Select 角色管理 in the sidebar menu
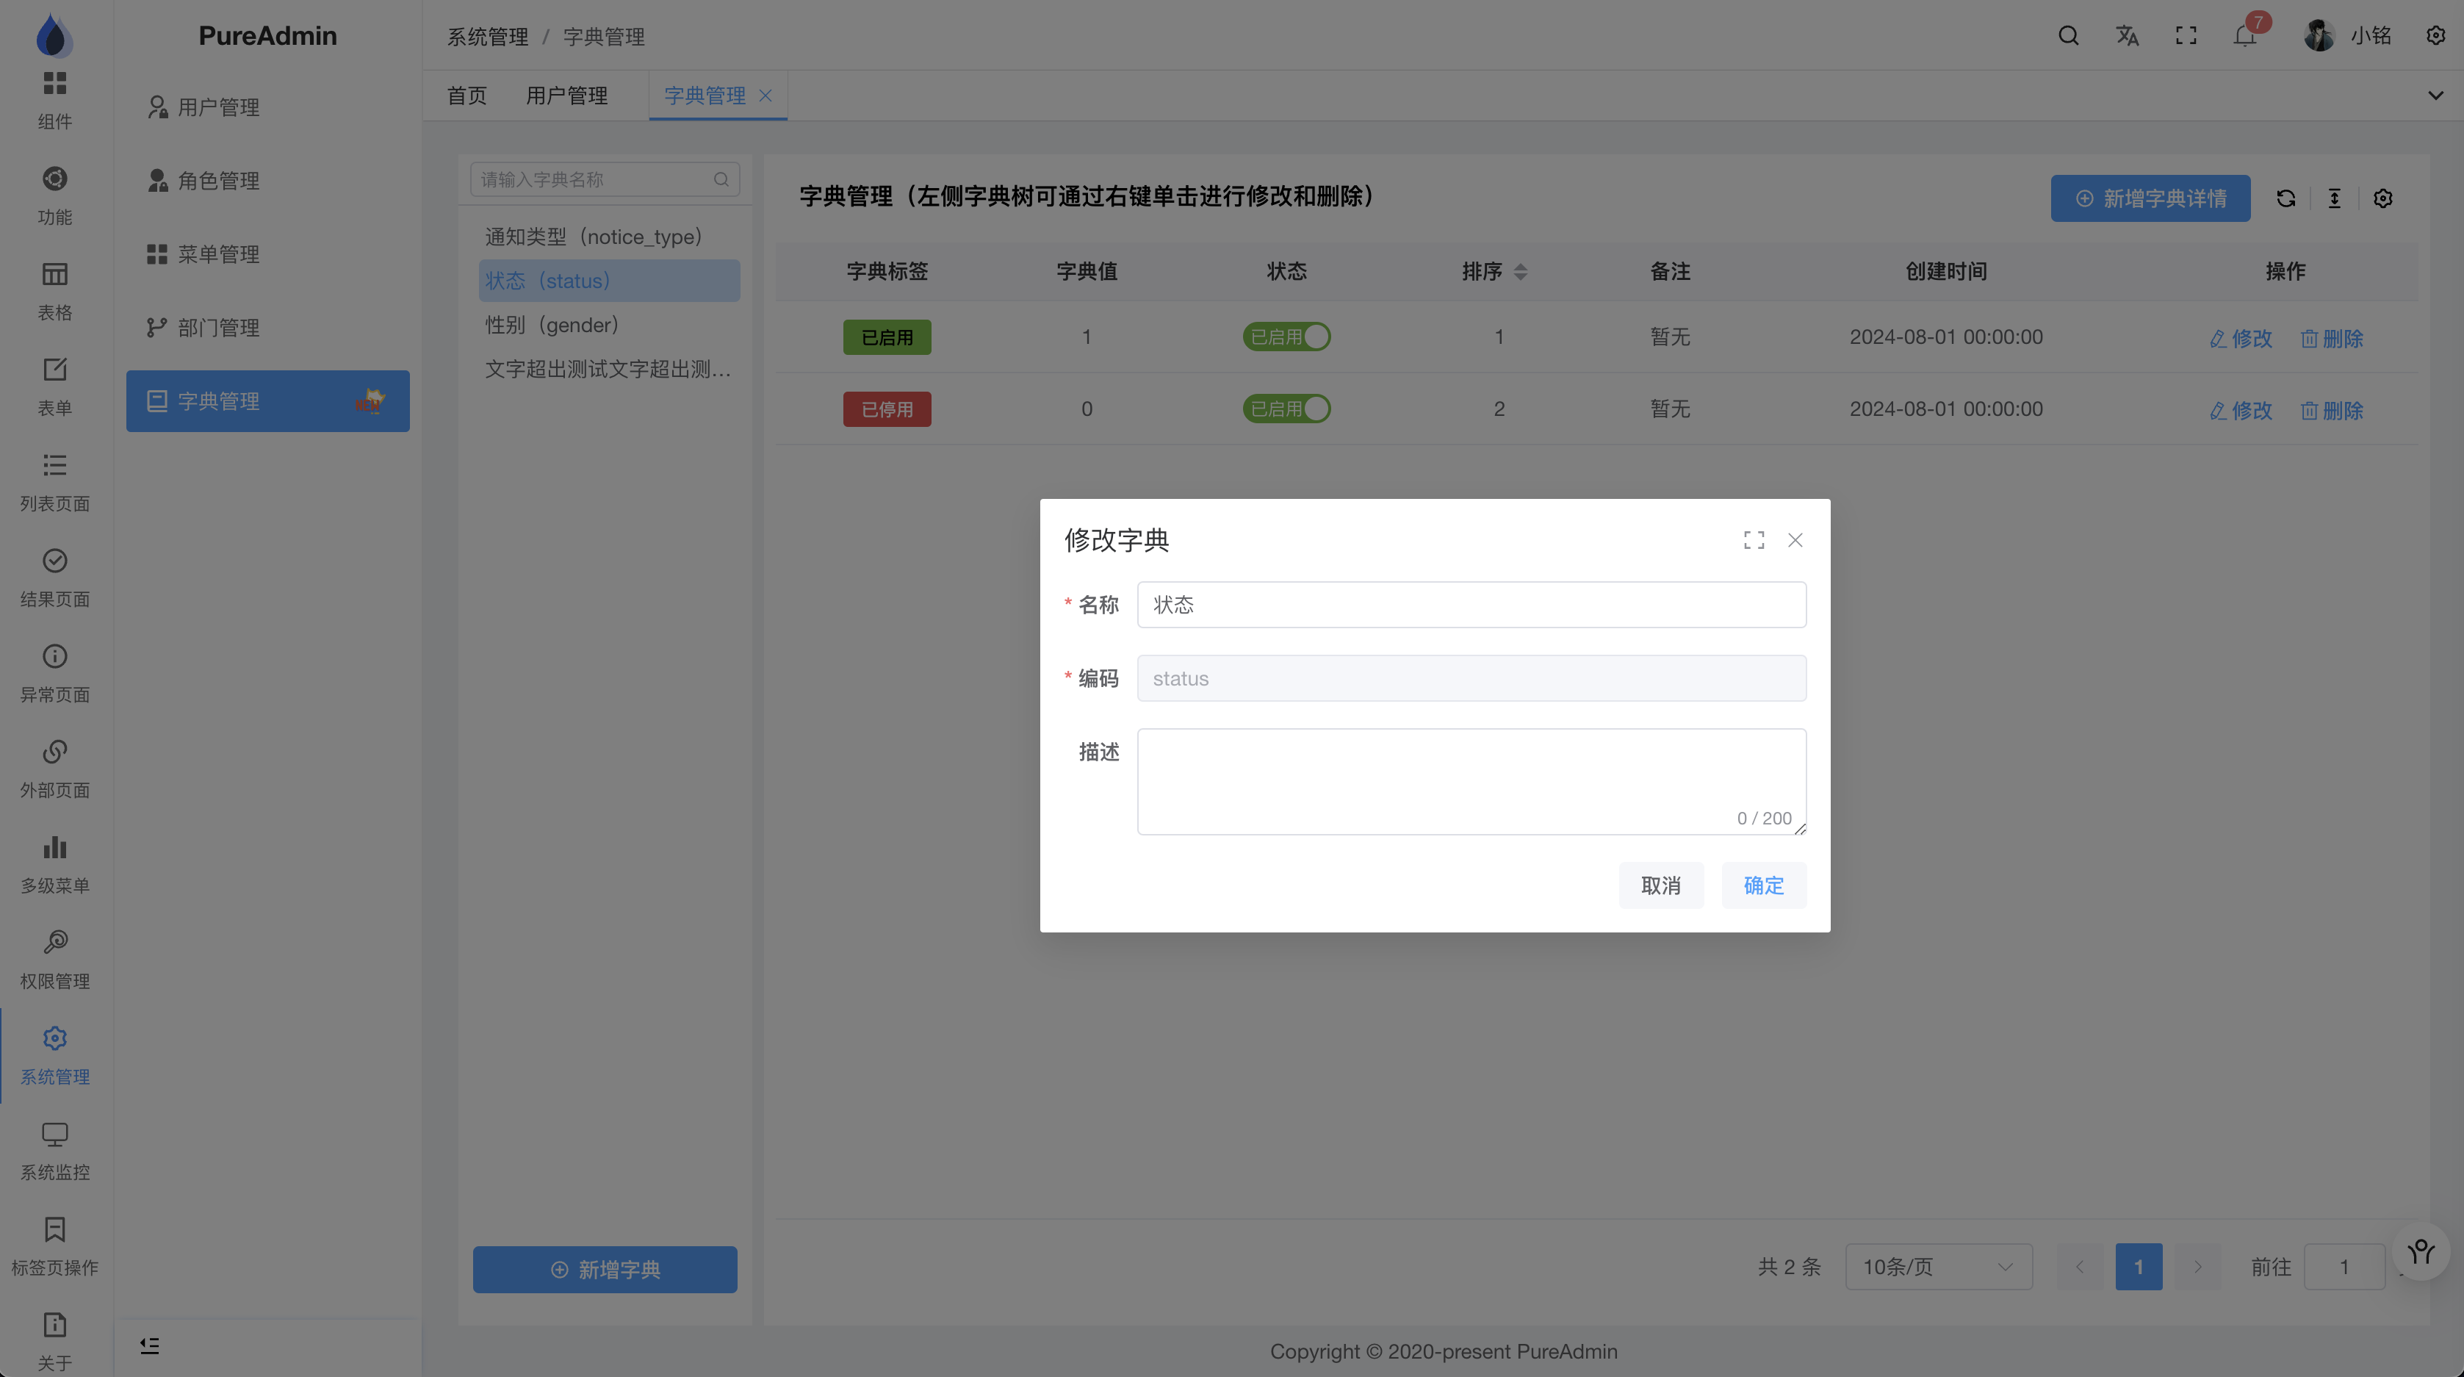 pos(218,181)
